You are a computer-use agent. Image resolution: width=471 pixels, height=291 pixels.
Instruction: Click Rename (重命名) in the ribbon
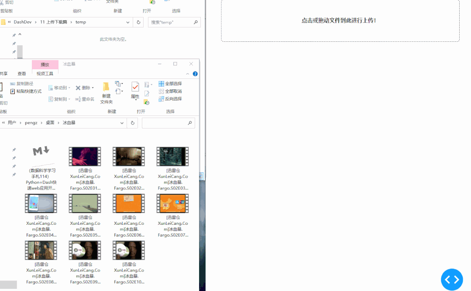click(x=85, y=99)
